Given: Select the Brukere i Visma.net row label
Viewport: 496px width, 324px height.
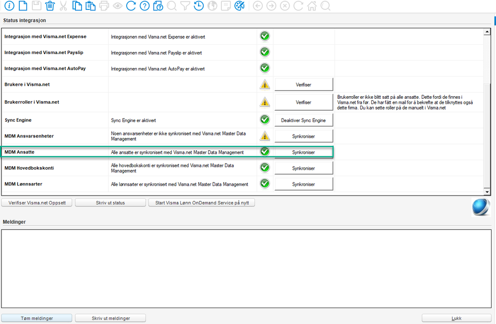Looking at the screenshot, I should point(27,84).
